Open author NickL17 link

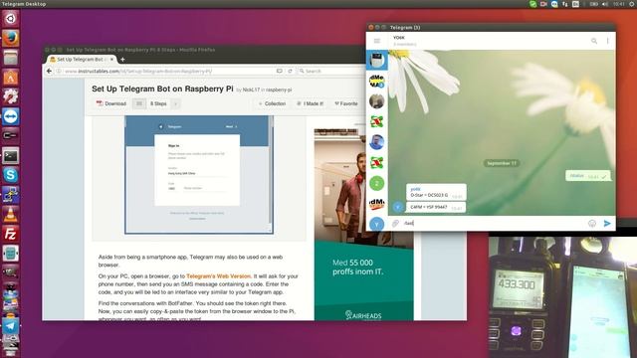click(251, 89)
